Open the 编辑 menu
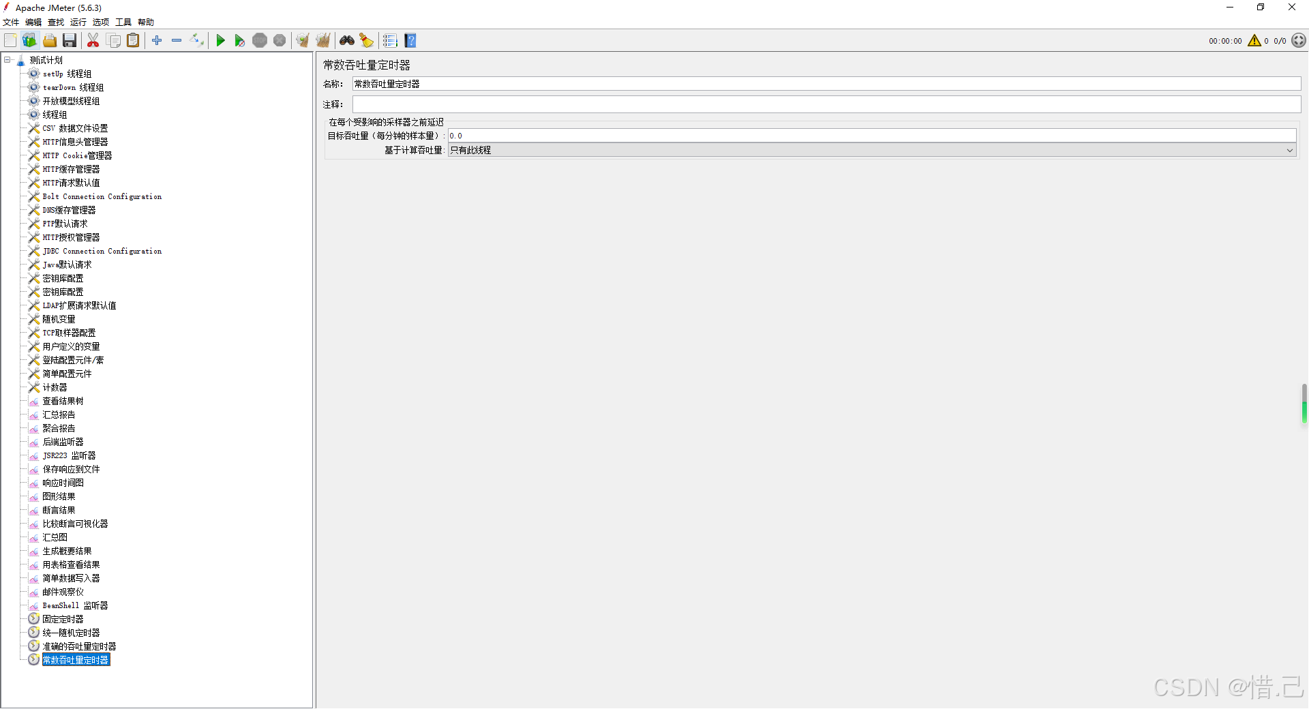 coord(33,22)
